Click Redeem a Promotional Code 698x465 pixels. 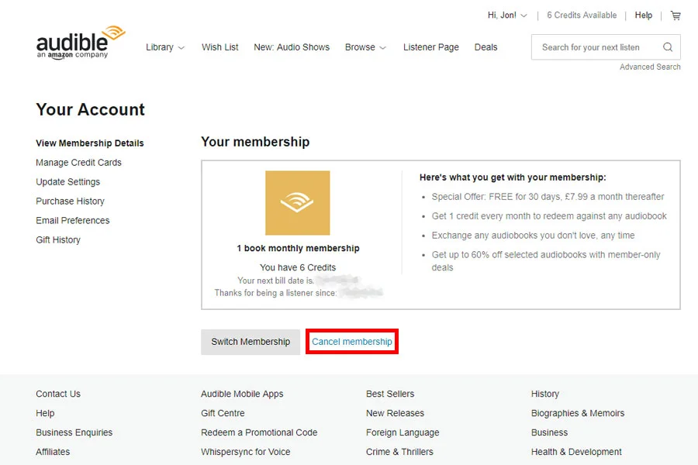coord(259,432)
